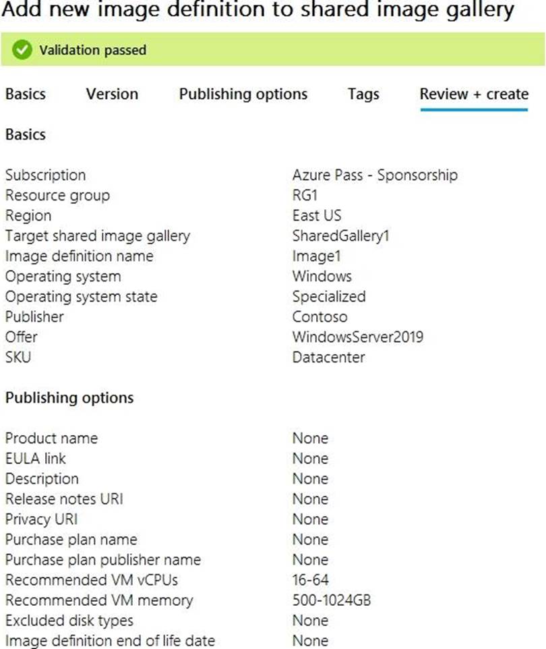Screen dimensions: 546x649
Task: Select the SharedGallery1 gallery value
Action: [x=341, y=236]
